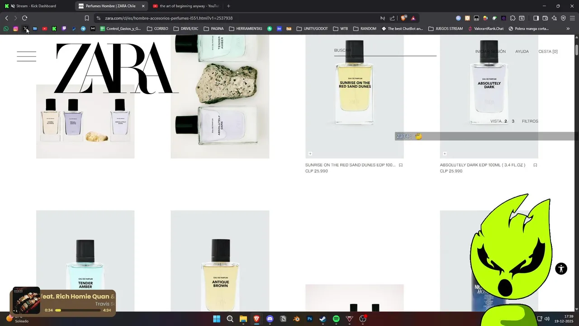Open the Behance bookmark icon
Viewport: 579px width, 326px height.
(279, 29)
